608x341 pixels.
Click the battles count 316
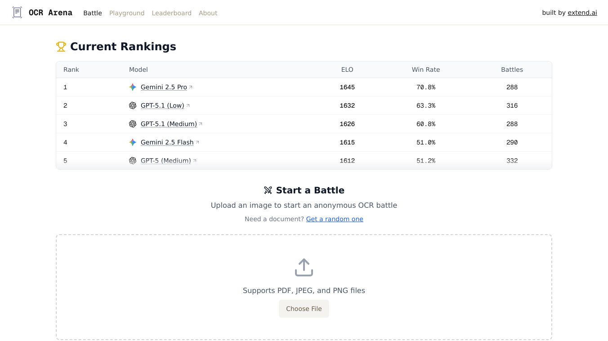pyautogui.click(x=512, y=105)
